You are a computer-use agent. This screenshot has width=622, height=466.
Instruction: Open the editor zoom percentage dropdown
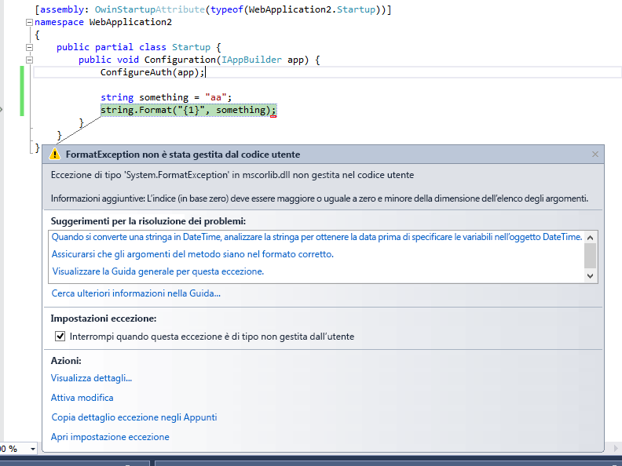click(32, 449)
